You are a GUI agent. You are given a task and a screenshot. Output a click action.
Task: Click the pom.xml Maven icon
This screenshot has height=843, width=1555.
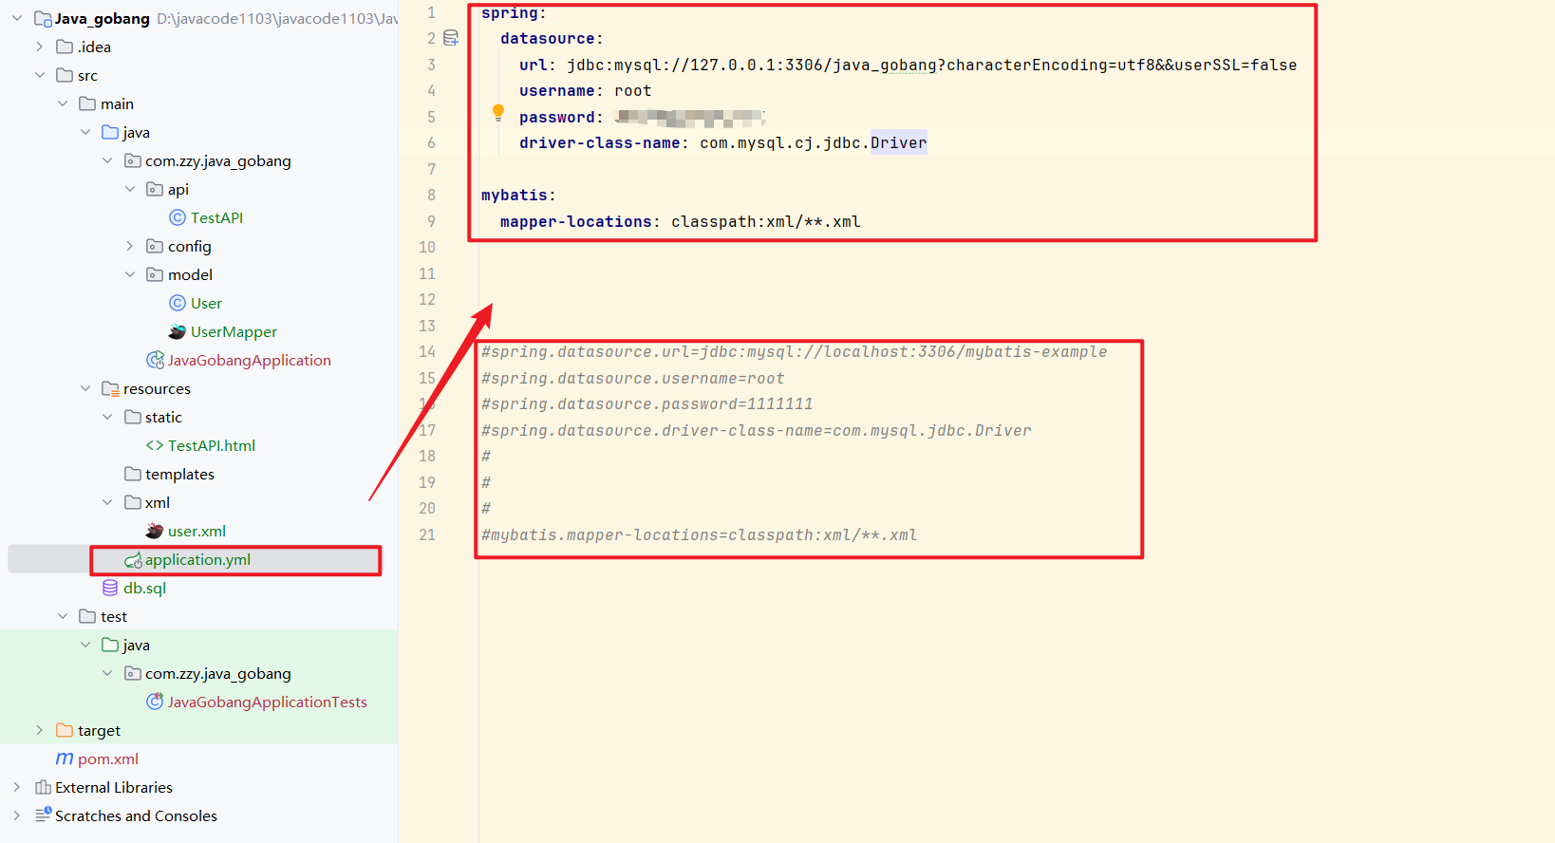point(65,759)
